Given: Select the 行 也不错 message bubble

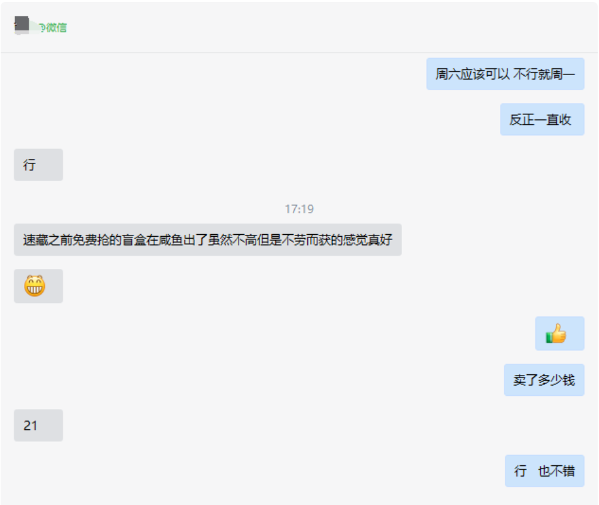Looking at the screenshot, I should [x=544, y=471].
